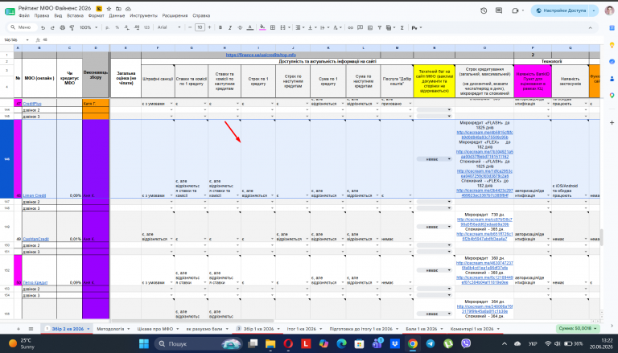
Task: Merge cells using toolbar icon
Action: (282, 27)
